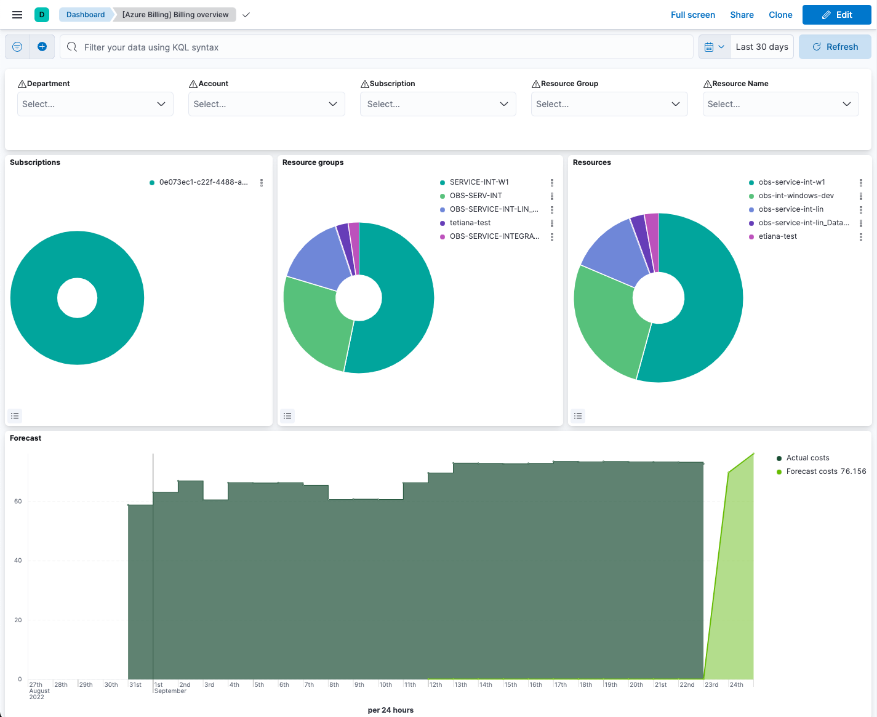Toggle the legend on the Resource groups panel
877x717 pixels.
pyautogui.click(x=287, y=416)
